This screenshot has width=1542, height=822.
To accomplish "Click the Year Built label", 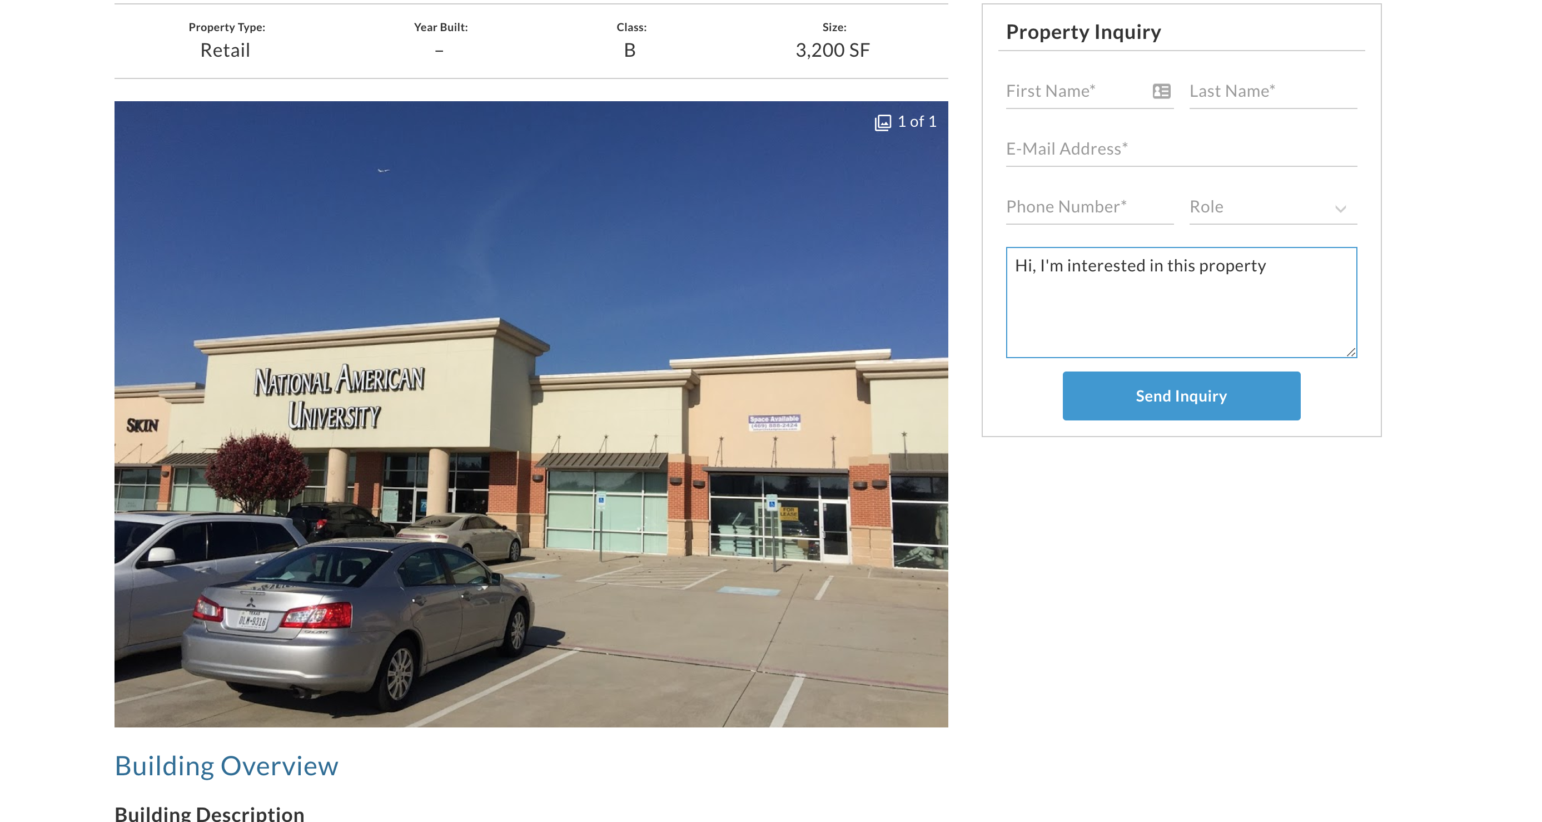I will [x=441, y=28].
